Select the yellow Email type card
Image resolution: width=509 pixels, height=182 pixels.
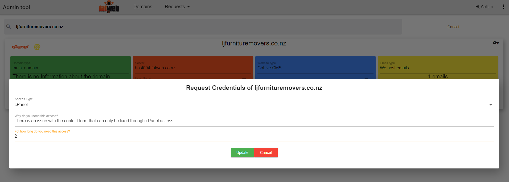point(438,67)
